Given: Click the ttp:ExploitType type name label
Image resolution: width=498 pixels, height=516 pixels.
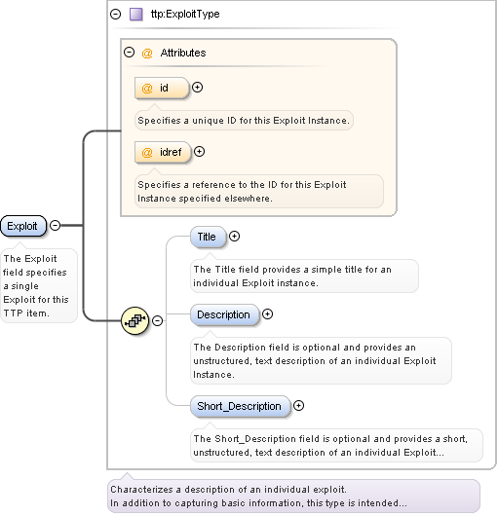Looking at the screenshot, I should (185, 14).
